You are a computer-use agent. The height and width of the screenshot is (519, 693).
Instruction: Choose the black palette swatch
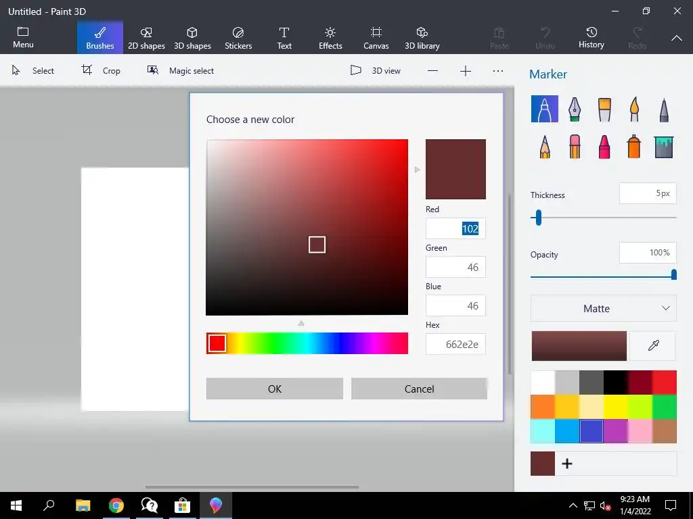[x=616, y=382]
